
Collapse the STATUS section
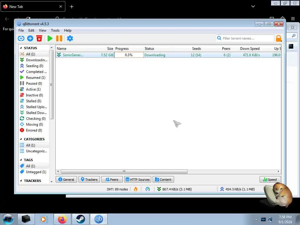(21, 48)
